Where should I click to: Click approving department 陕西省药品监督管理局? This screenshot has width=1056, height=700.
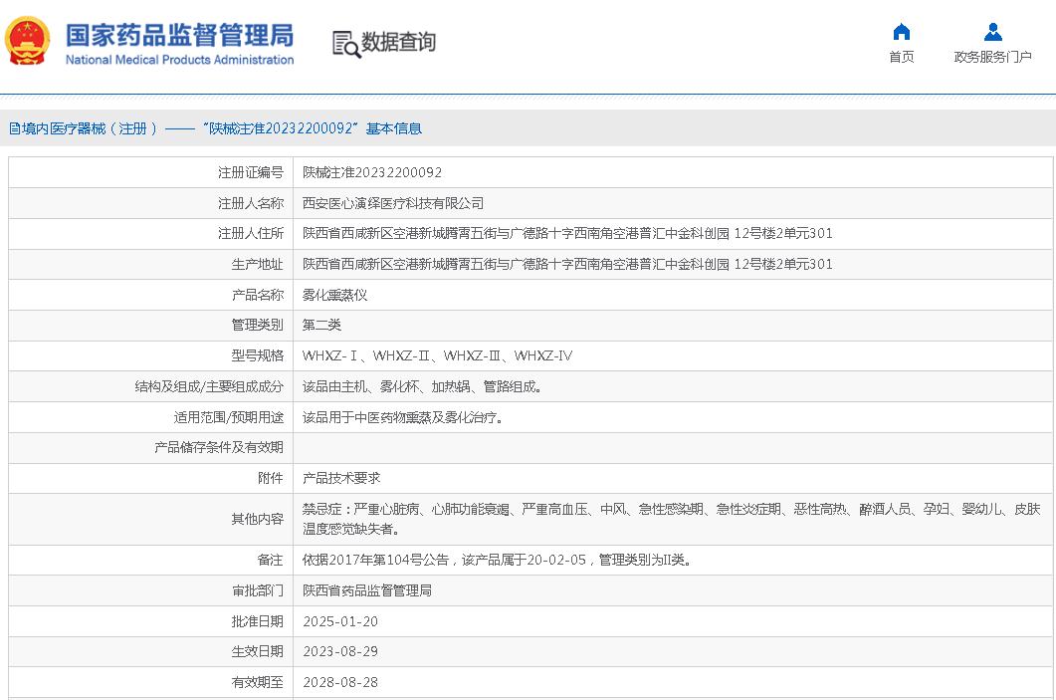coord(366,590)
